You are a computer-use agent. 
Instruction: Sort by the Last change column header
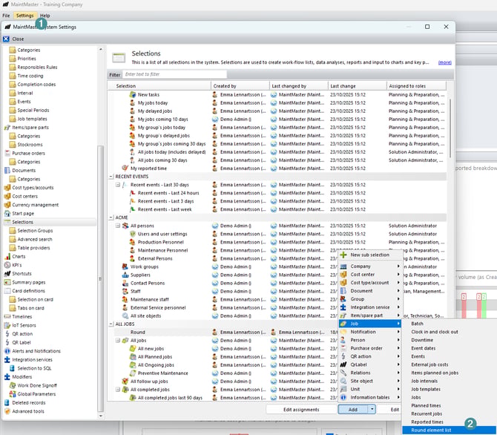358,85
